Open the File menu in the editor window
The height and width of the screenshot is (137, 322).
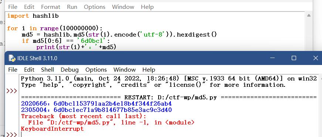coord(13,7)
